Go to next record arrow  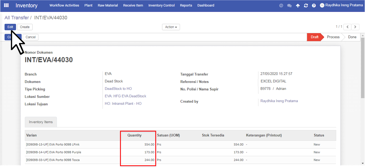355,27
